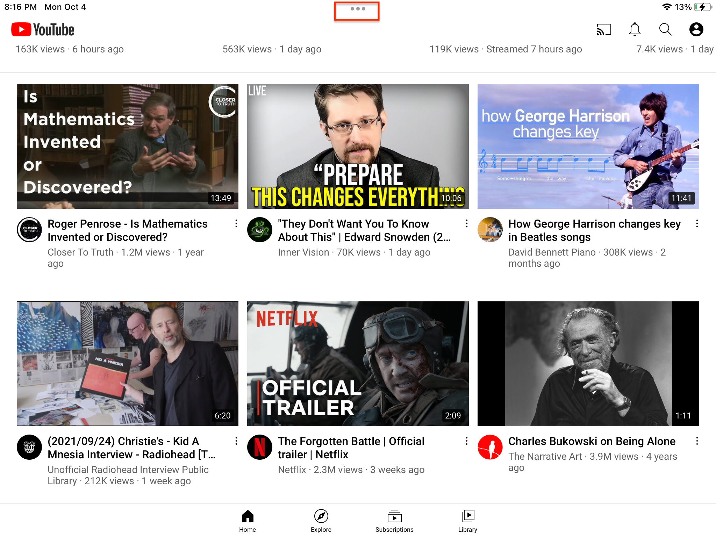Play Is Mathematics Invented or Discovered thumbnail
This screenshot has height=537, width=716.
(128, 146)
